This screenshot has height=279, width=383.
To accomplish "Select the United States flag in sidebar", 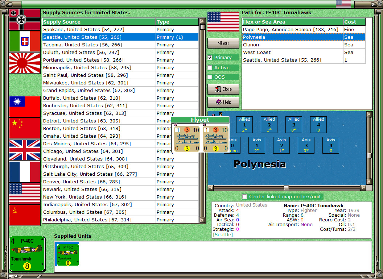I will click(25, 193).
